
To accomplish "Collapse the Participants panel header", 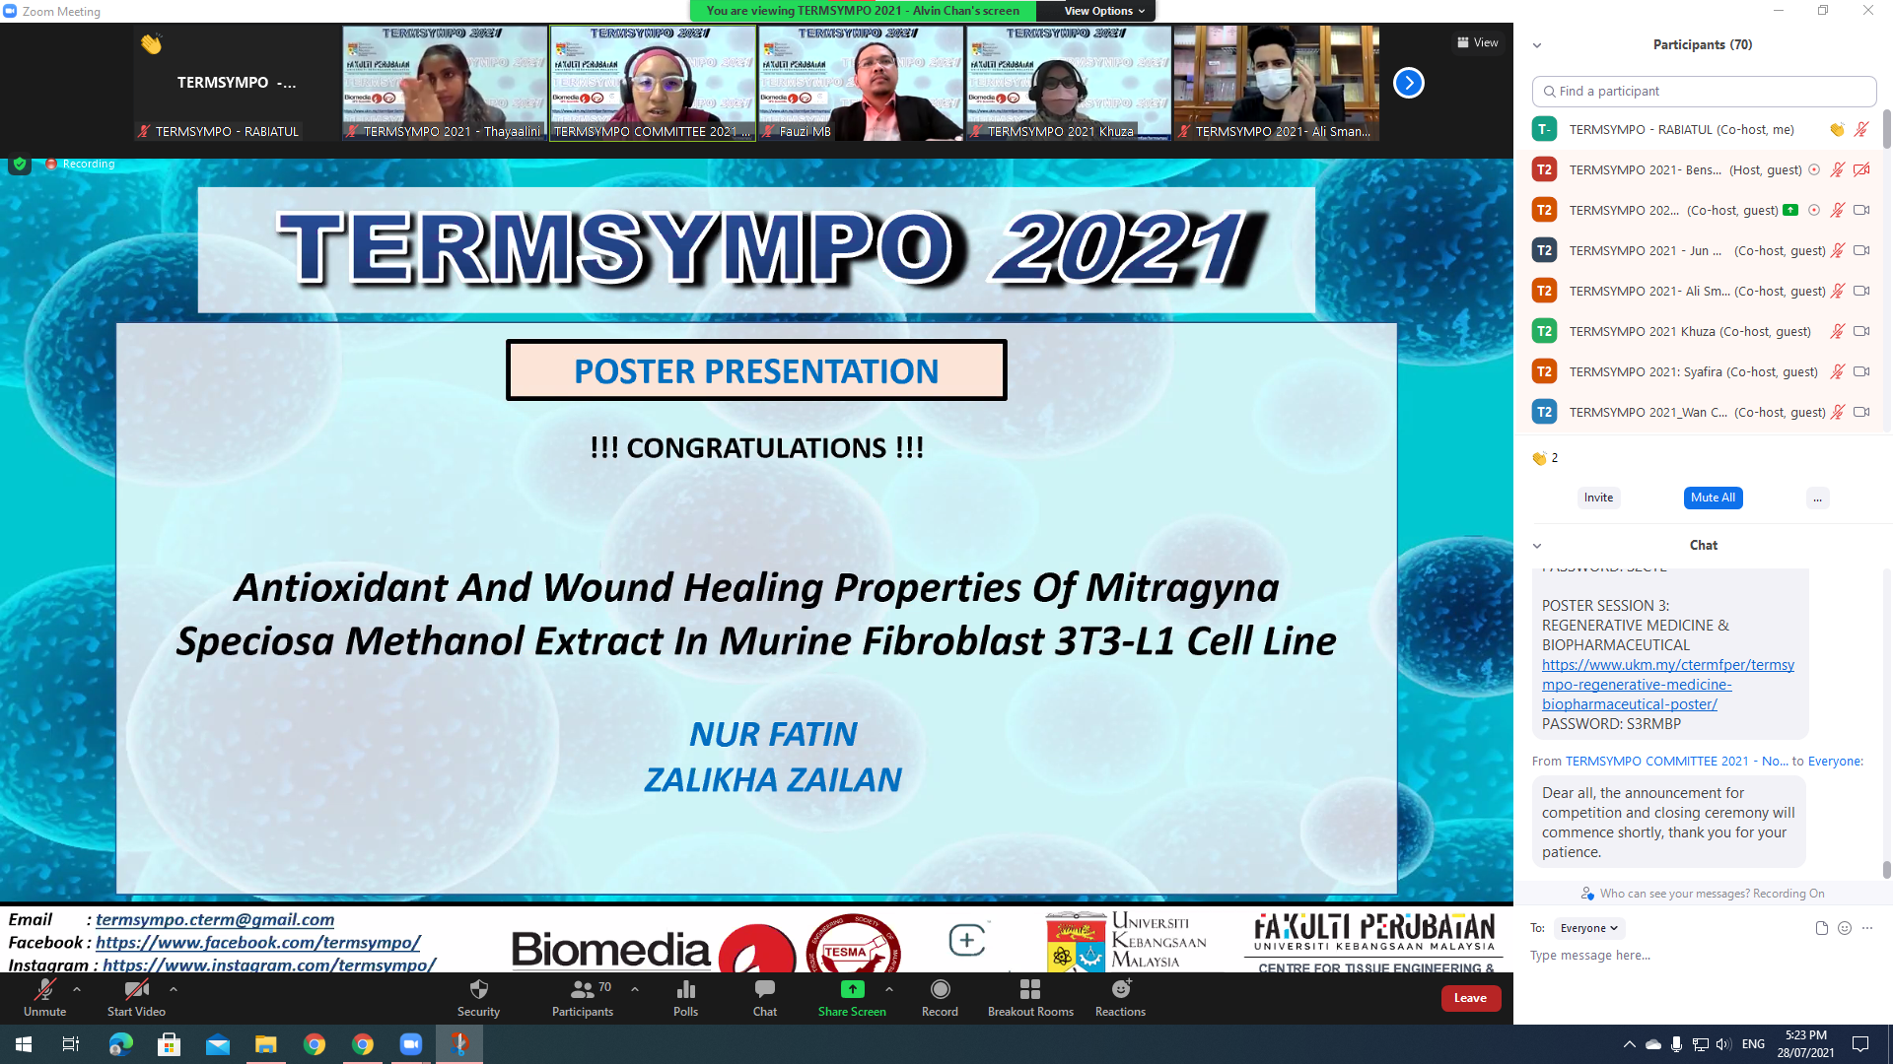I will point(1537,44).
